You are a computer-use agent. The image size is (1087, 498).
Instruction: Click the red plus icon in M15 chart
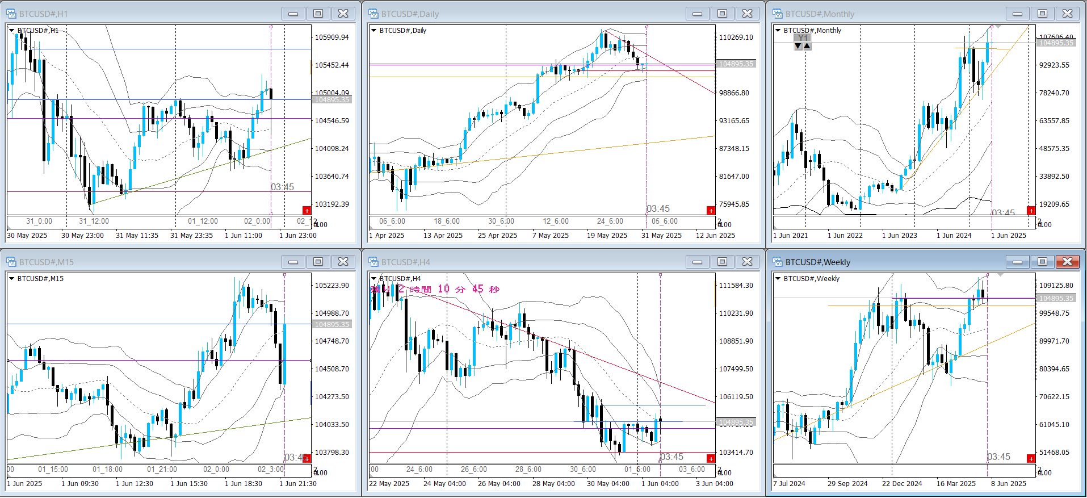click(307, 458)
